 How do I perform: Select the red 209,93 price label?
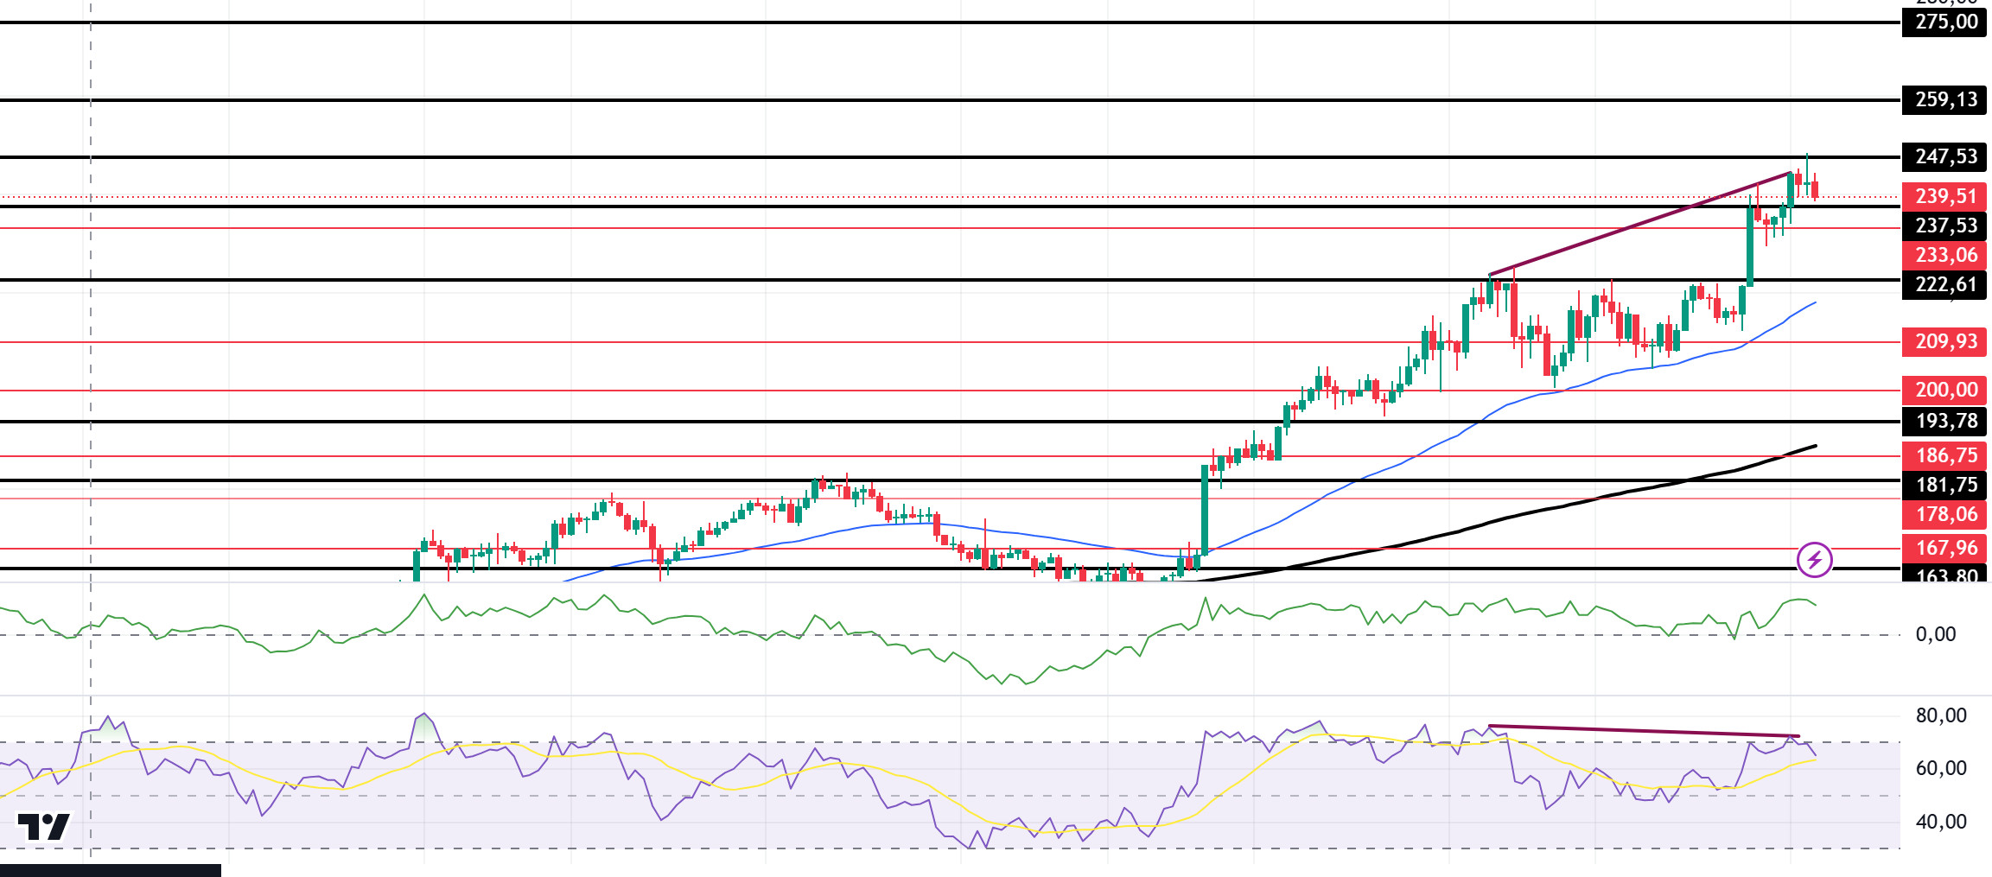pos(1944,342)
